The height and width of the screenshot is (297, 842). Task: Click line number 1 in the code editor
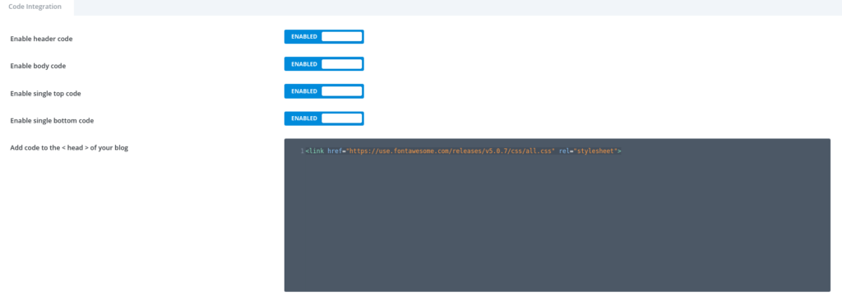coord(303,151)
